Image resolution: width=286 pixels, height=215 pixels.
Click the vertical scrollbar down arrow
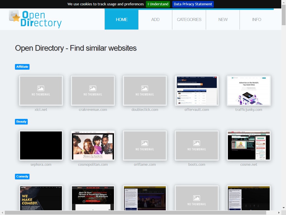coord(284,208)
